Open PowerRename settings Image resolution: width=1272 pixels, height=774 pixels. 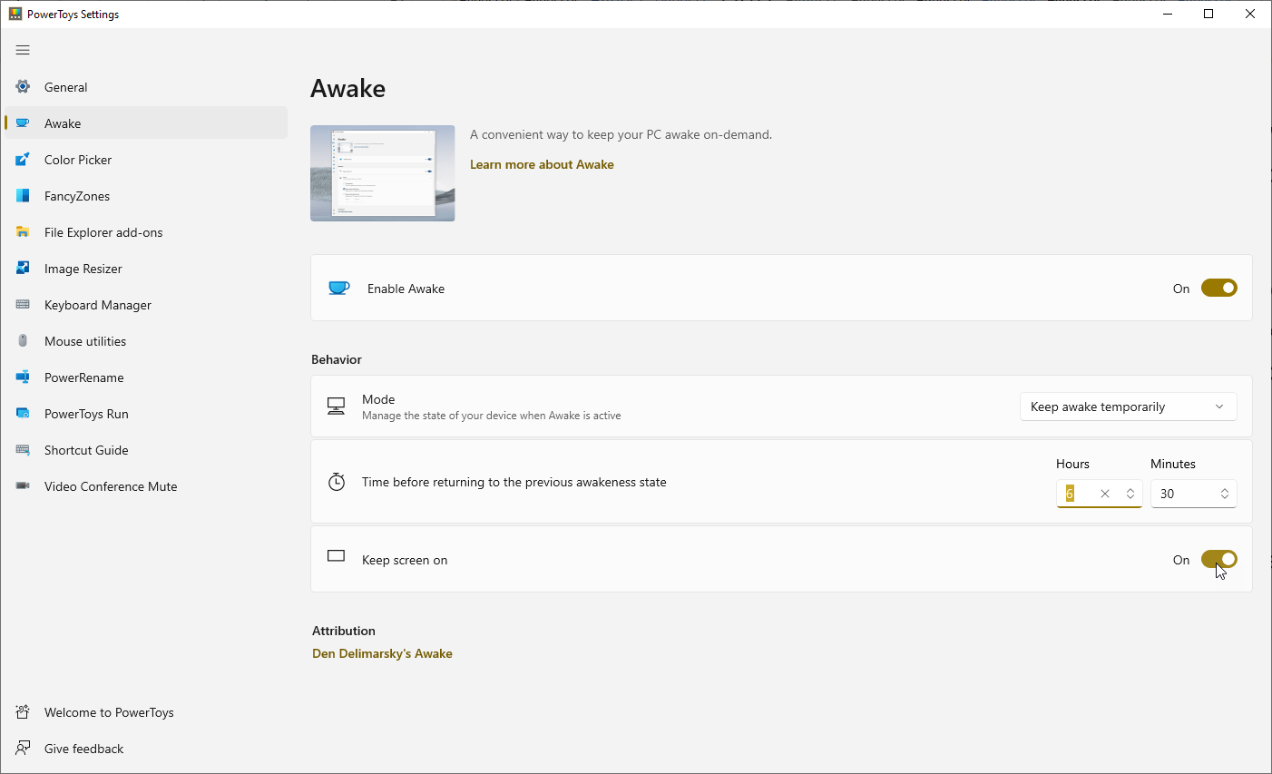(146, 377)
